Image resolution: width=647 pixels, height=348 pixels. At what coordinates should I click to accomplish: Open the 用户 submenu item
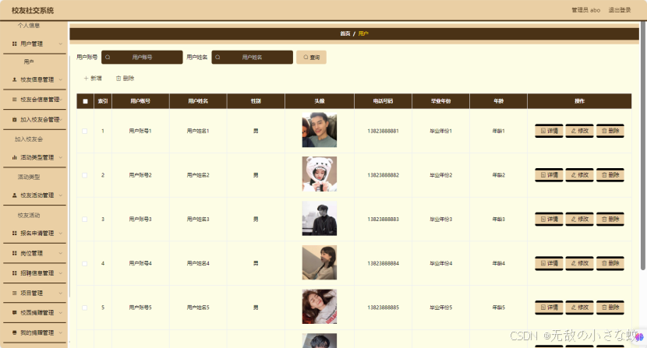pyautogui.click(x=29, y=62)
